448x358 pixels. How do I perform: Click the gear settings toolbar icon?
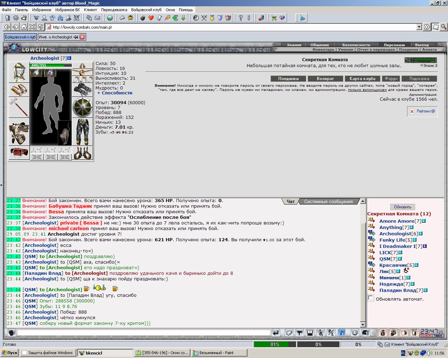(16, 18)
